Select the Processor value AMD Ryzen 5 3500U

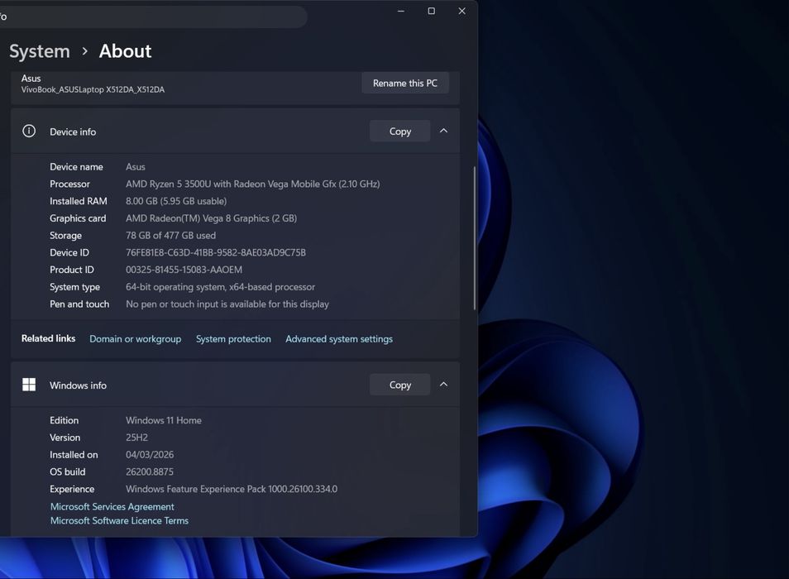point(252,184)
